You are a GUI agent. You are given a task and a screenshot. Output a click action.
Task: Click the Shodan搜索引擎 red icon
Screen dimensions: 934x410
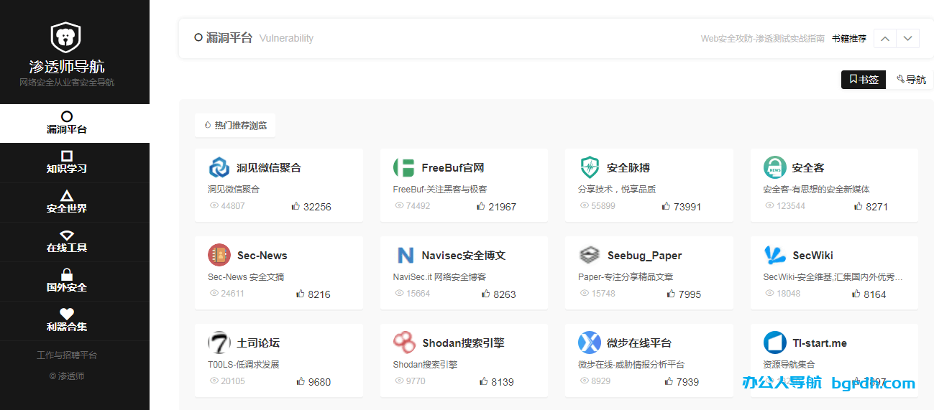404,343
